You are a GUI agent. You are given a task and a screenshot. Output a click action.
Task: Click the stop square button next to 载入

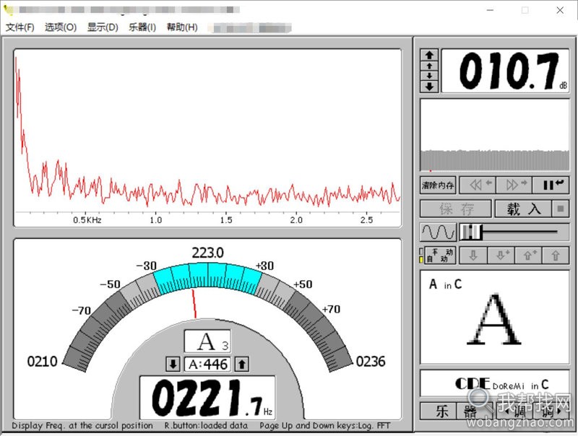point(559,209)
